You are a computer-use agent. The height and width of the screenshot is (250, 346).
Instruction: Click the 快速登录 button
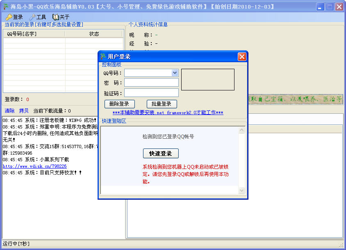click(x=161, y=153)
